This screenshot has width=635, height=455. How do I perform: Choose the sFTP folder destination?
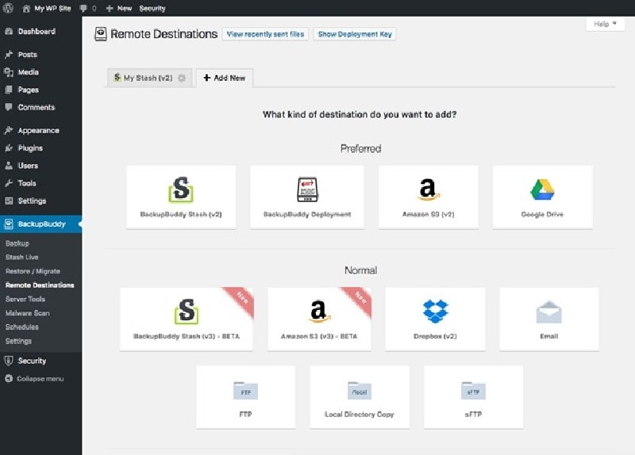point(473,397)
